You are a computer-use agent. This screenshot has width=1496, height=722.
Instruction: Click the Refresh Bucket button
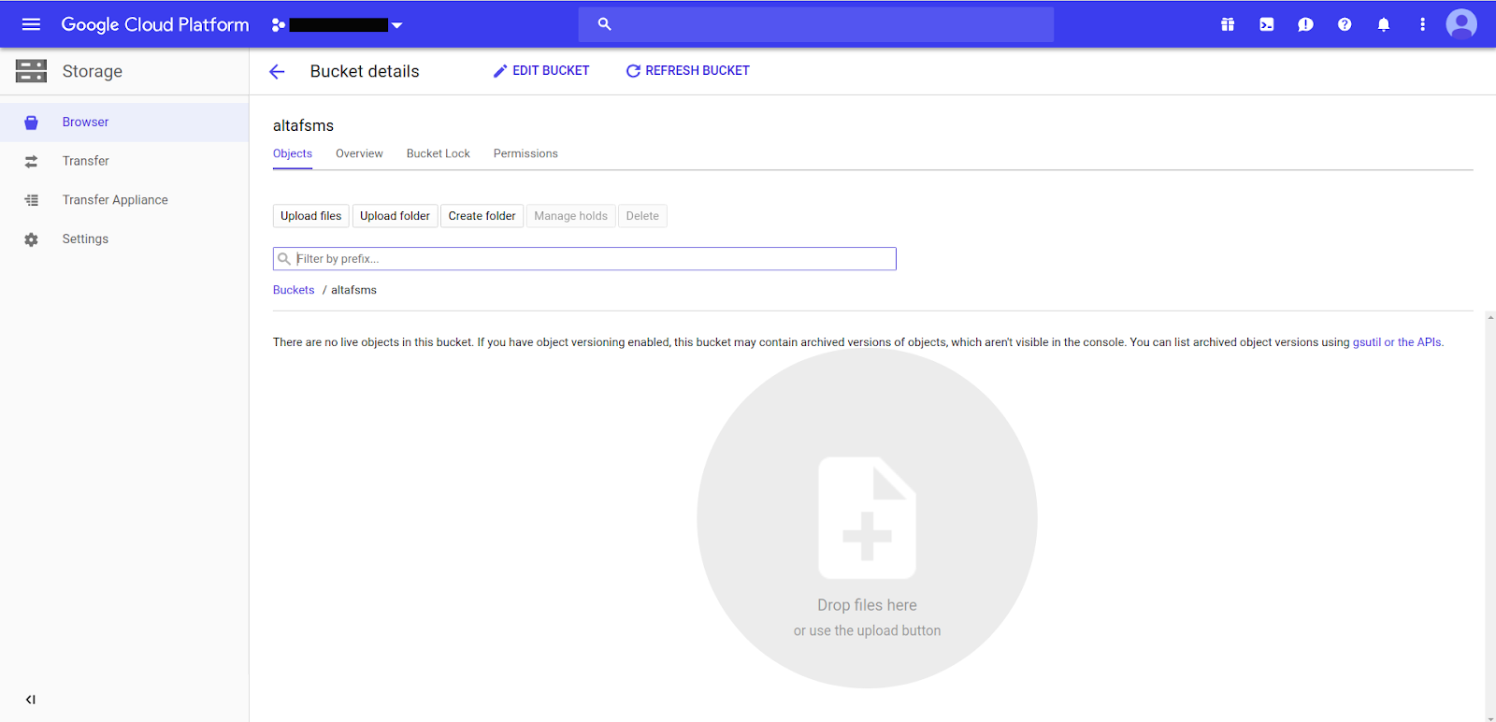pyautogui.click(x=688, y=71)
